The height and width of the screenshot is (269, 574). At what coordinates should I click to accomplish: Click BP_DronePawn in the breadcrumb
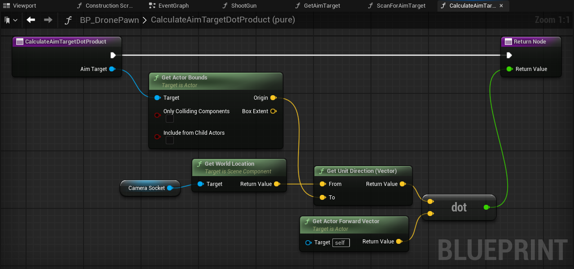pyautogui.click(x=109, y=20)
